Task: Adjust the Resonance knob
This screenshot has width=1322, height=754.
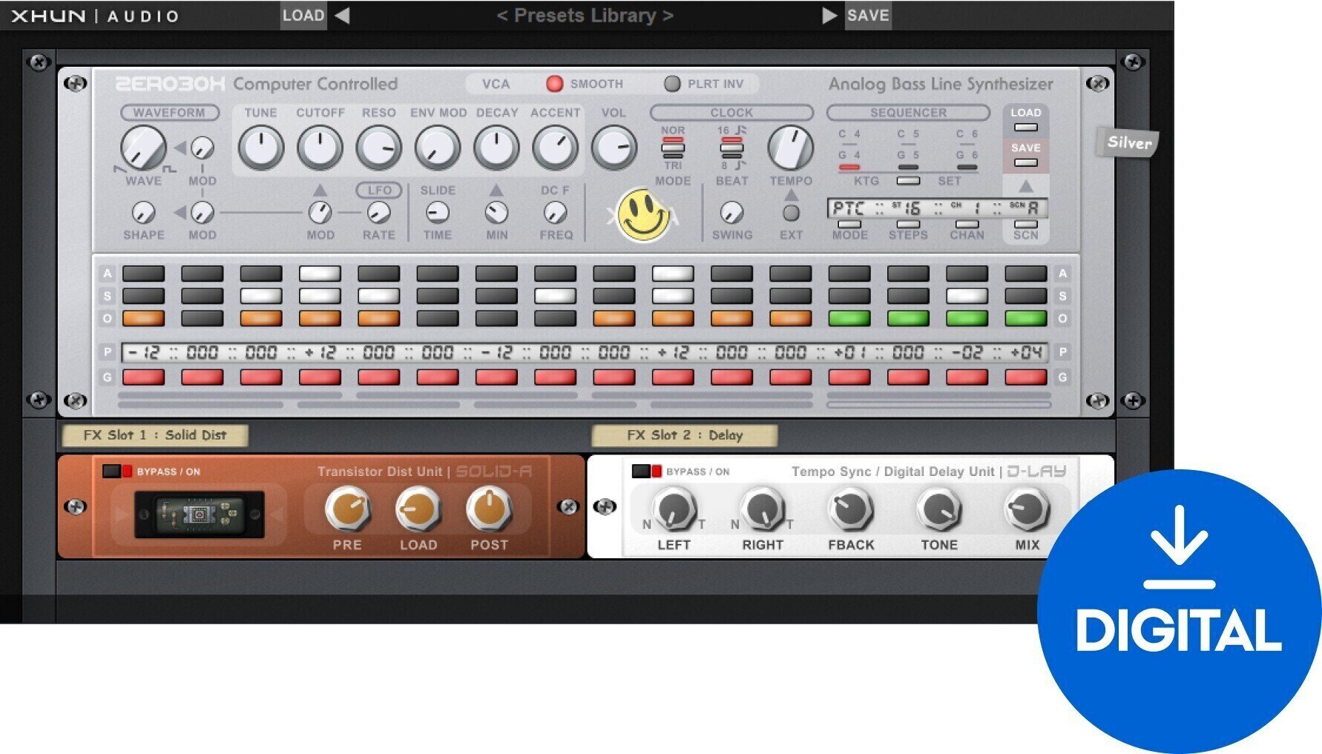Action: coord(378,146)
